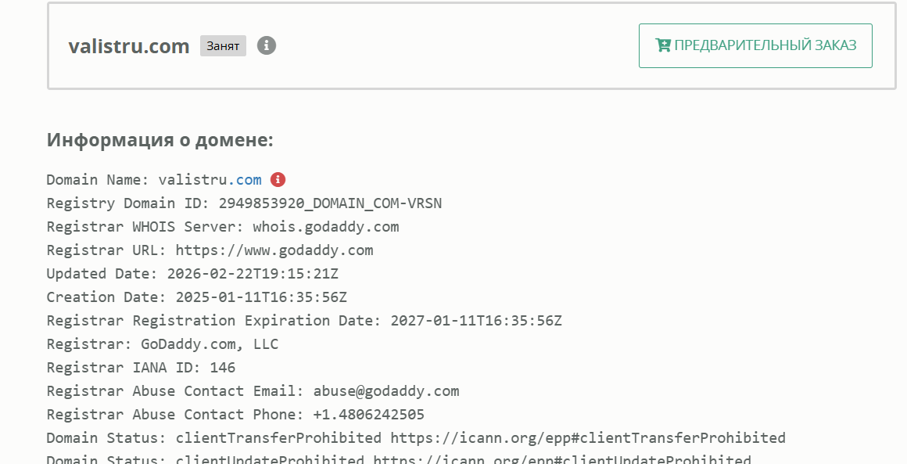The height and width of the screenshot is (464, 907).
Task: Click the whois.godaddy.com WHOIS server text
Action: (x=325, y=227)
